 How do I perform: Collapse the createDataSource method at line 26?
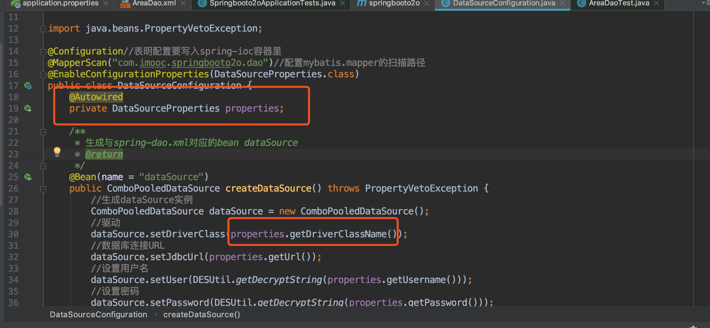(x=43, y=189)
